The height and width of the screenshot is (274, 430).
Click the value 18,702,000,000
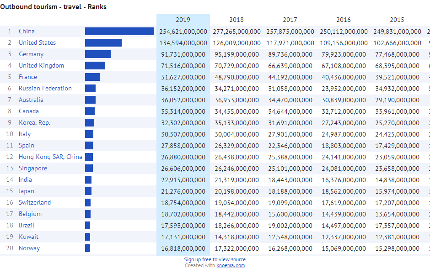183,214
